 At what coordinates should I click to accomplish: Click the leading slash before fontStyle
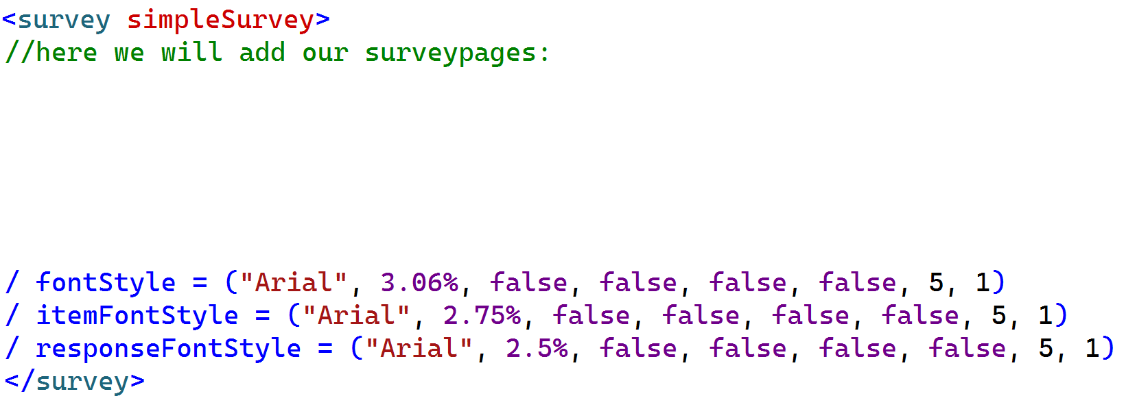click(12, 282)
